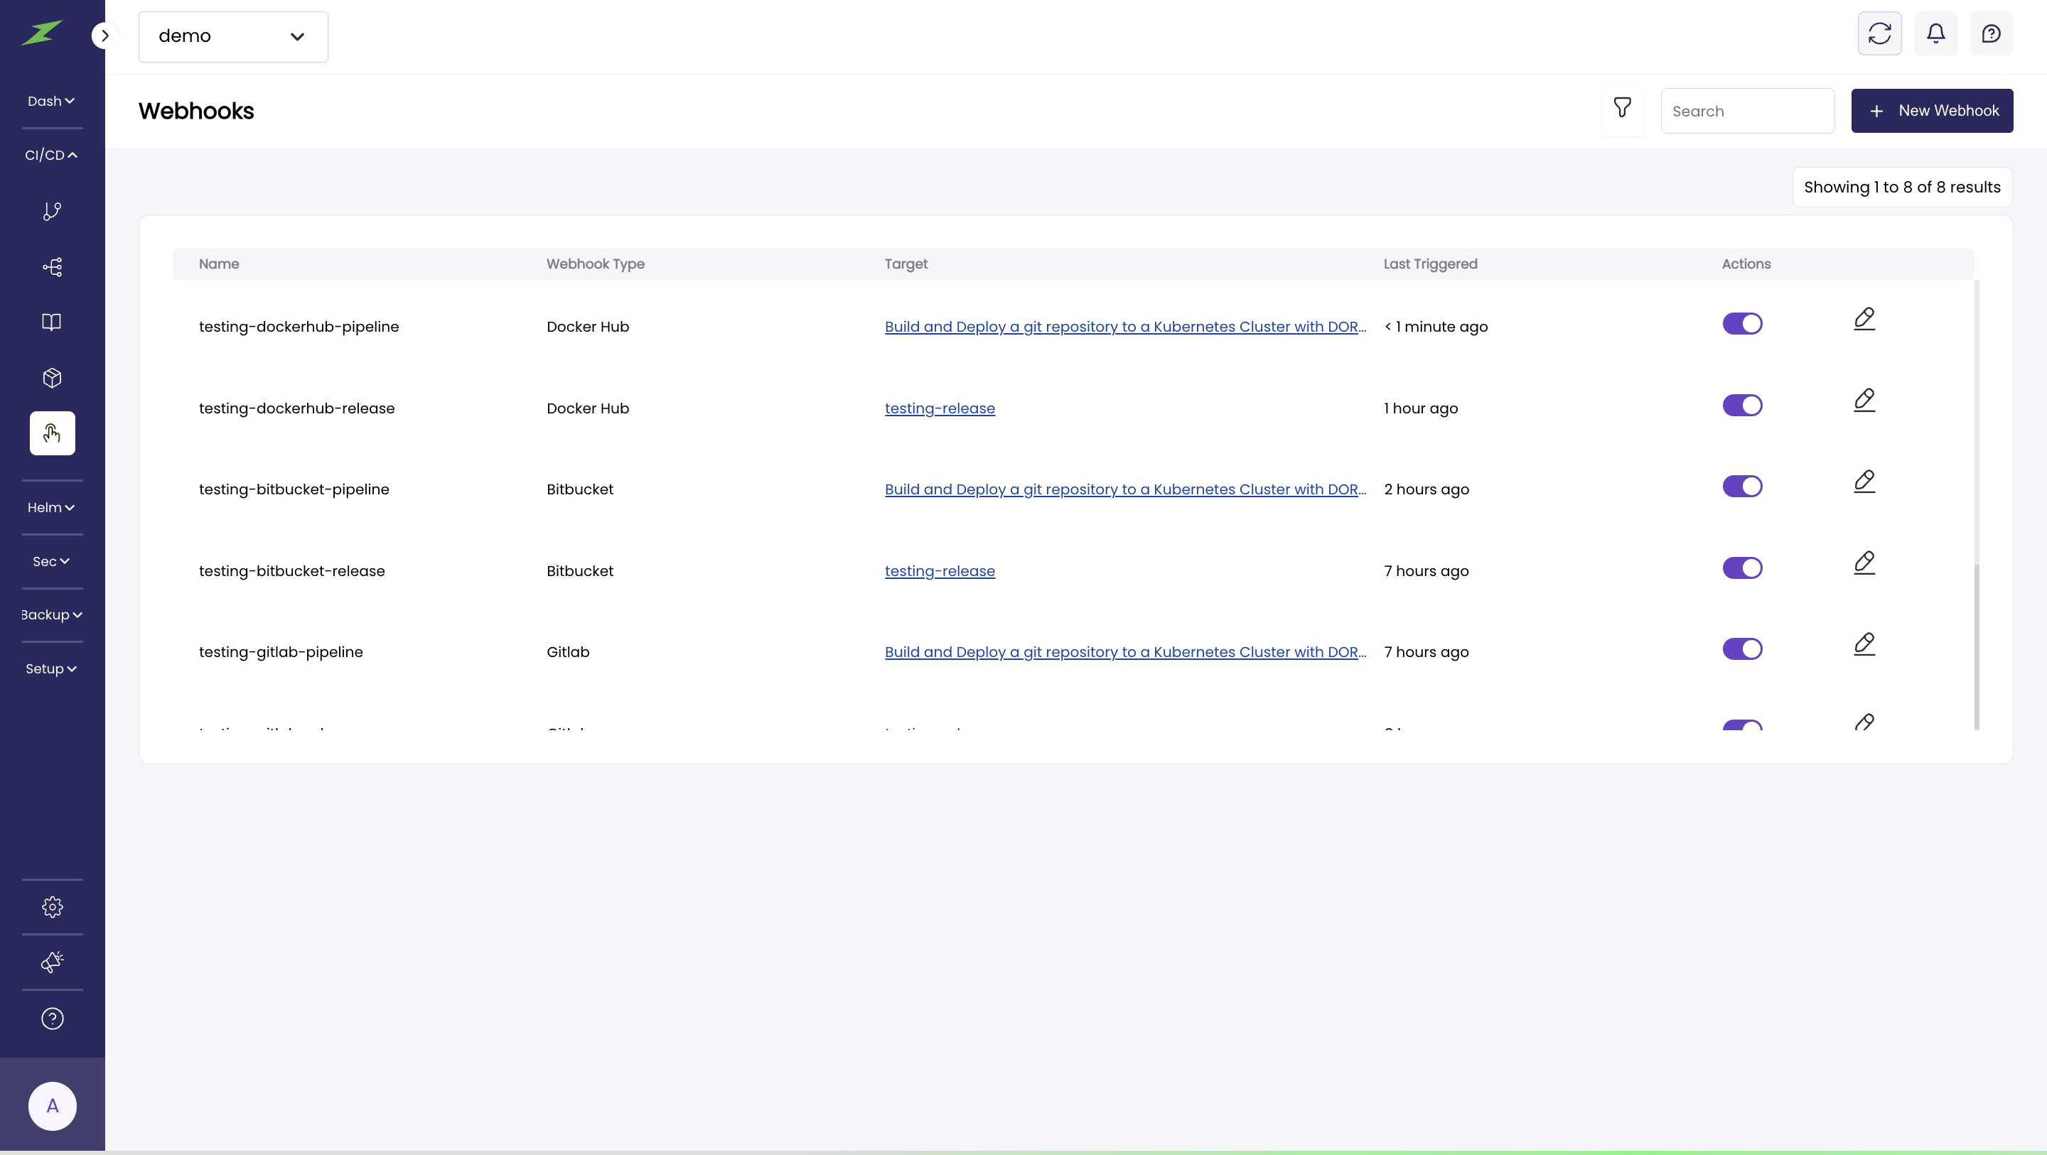Edit the testing-dockerhub-pipeline webhook pencil
The image size is (2047, 1155).
pos(1864,320)
